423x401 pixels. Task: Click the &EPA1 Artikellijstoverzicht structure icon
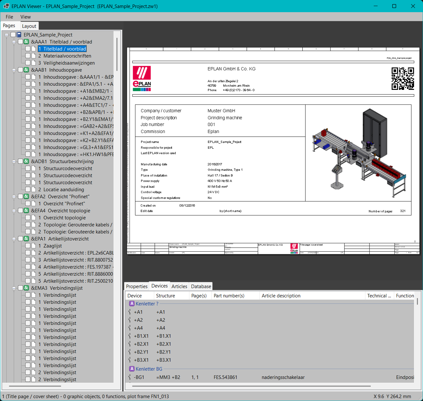tap(27, 239)
